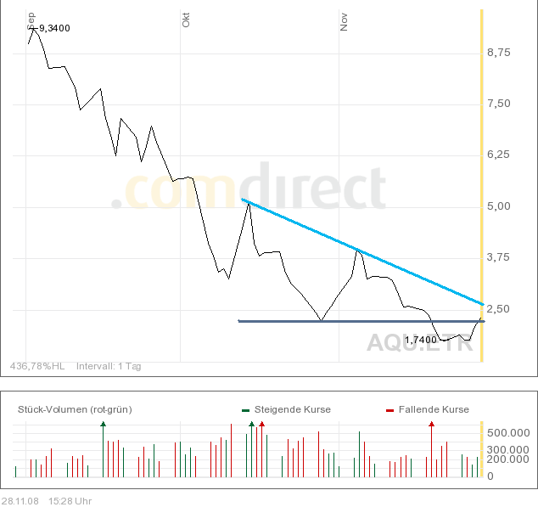Click the Fallende Kurse legend text
The width and height of the screenshot is (538, 507).
click(434, 409)
